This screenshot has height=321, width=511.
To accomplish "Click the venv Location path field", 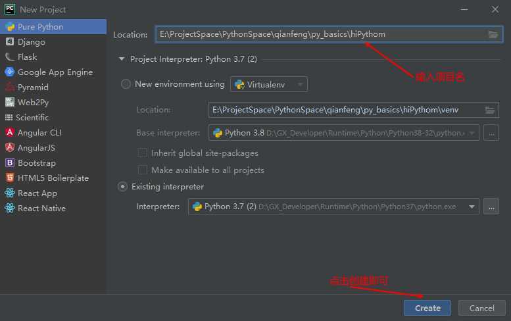I will (353, 110).
